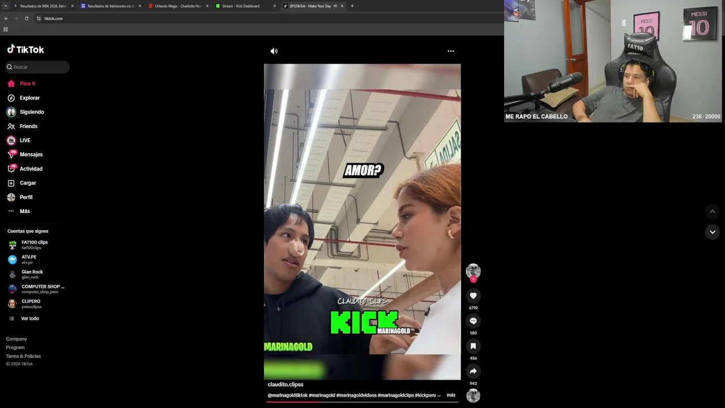
Task: Open the FAT100 clips account
Action: coord(28,245)
